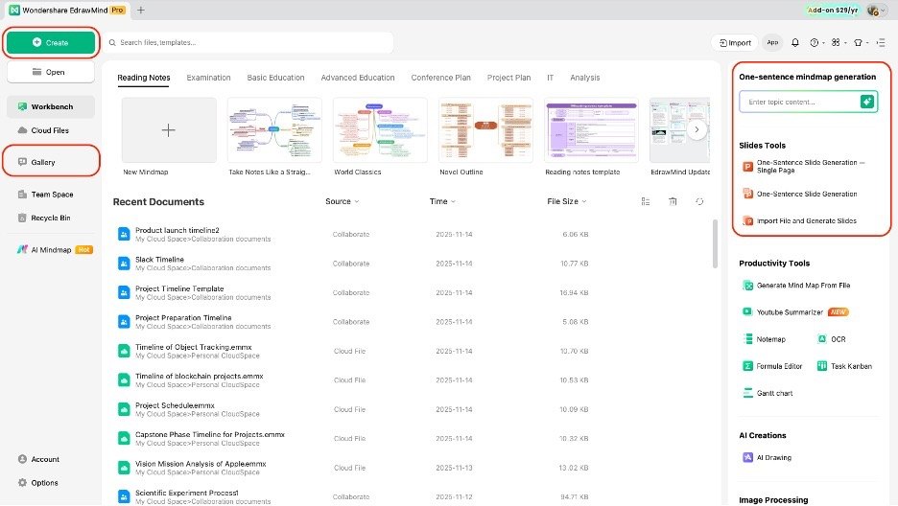Image resolution: width=898 pixels, height=506 pixels.
Task: Click the trash icon above documents
Action: 673,201
